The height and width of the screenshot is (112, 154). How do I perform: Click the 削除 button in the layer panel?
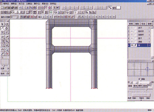pyautogui.click(x=137, y=24)
